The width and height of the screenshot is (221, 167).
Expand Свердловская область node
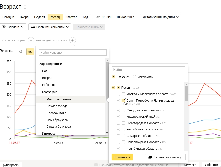(x=118, y=110)
